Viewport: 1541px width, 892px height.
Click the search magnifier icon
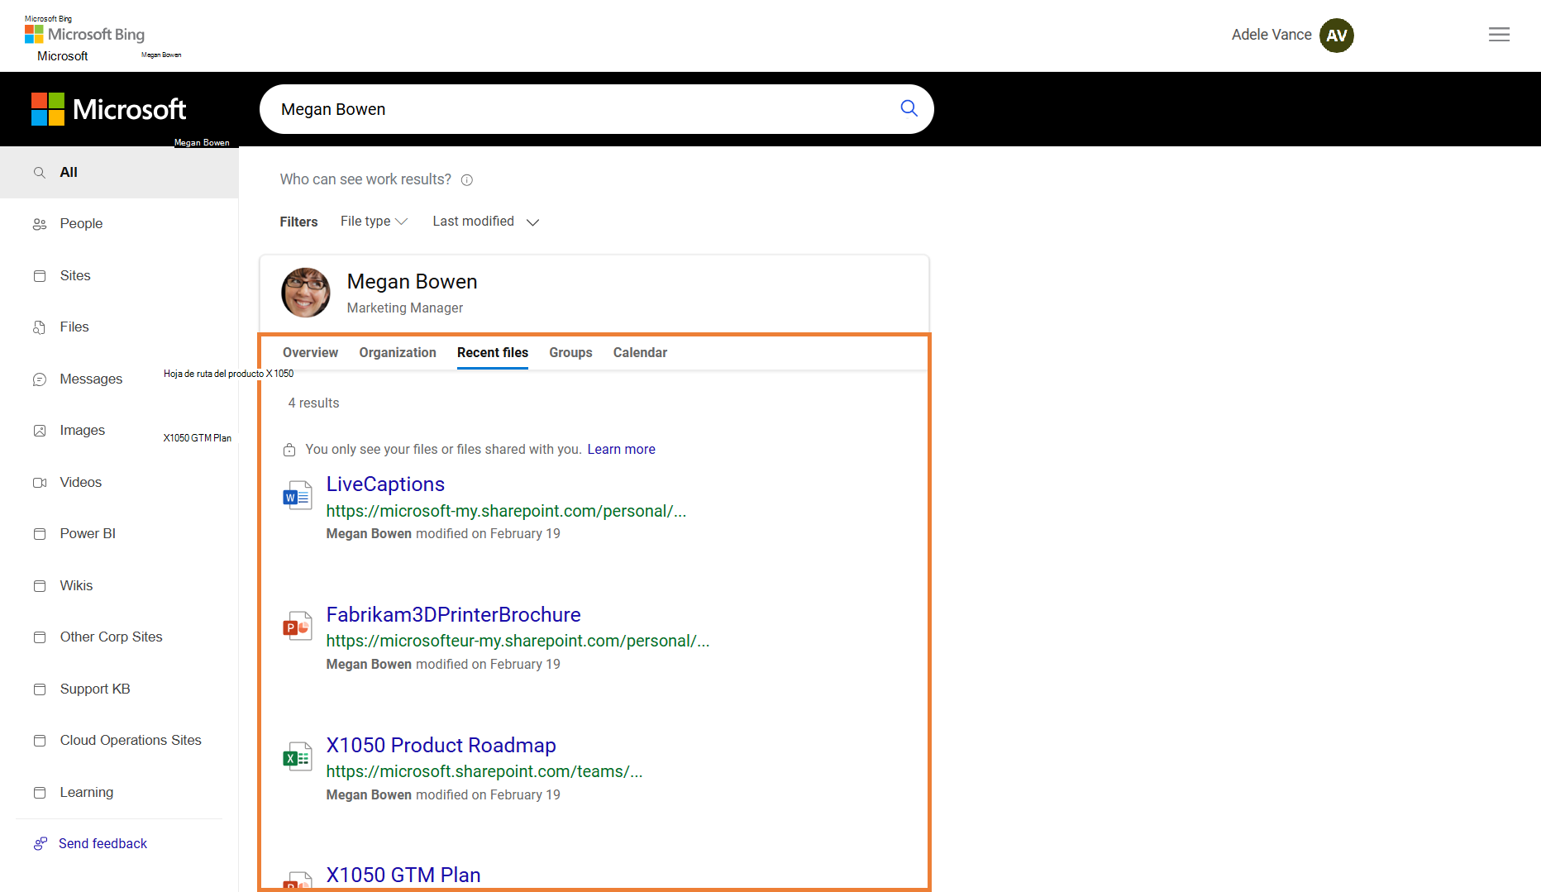908,108
